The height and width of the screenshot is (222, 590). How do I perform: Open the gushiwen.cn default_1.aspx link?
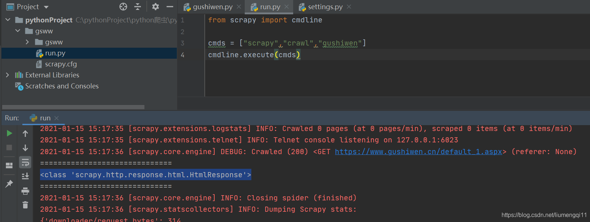coord(419,152)
